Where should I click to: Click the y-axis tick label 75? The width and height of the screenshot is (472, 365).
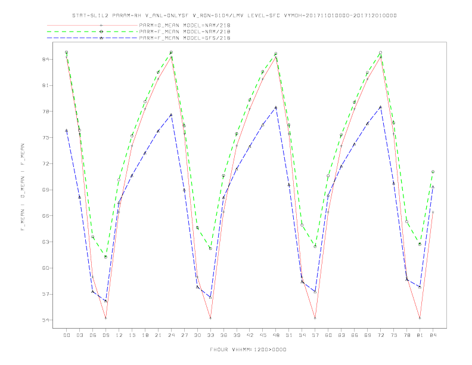coord(45,138)
